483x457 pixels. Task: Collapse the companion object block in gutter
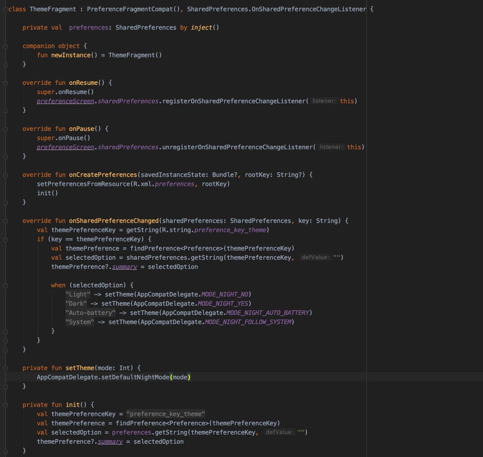(5, 46)
